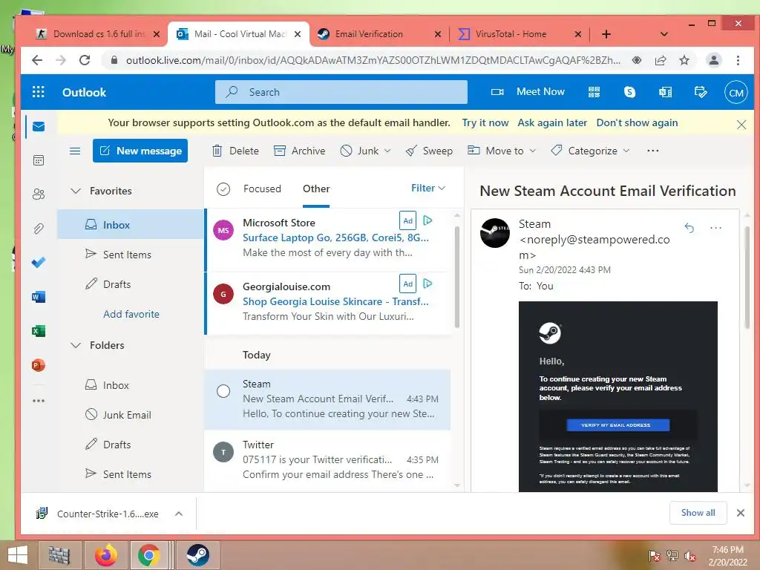
Task: Open the My Day icon in header
Action: (x=701, y=92)
